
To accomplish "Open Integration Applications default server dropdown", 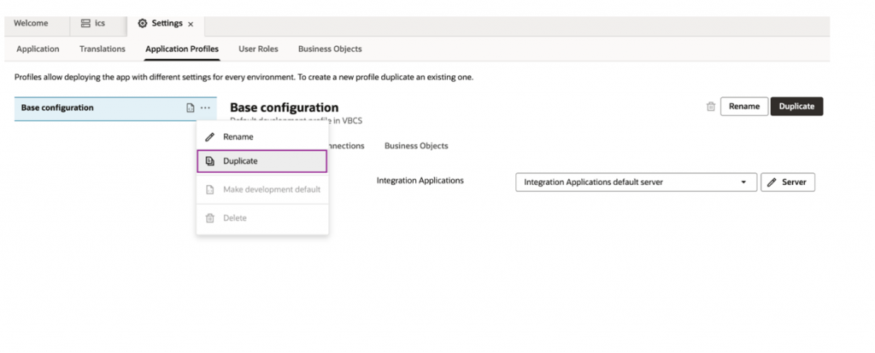I will coord(636,182).
